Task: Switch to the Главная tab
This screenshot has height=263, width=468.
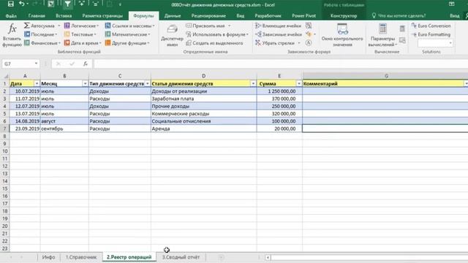Action: [37, 16]
